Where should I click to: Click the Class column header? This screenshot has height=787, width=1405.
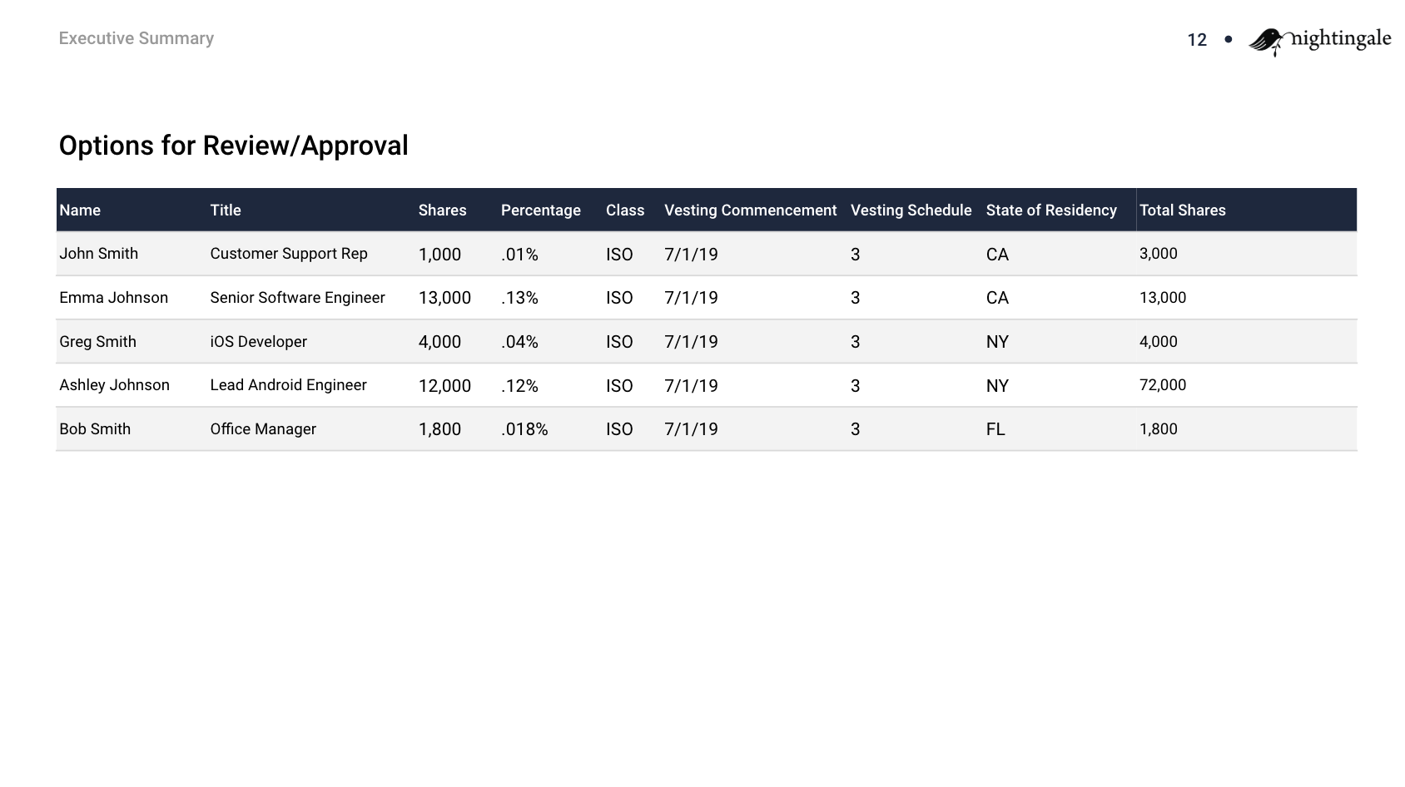point(625,210)
